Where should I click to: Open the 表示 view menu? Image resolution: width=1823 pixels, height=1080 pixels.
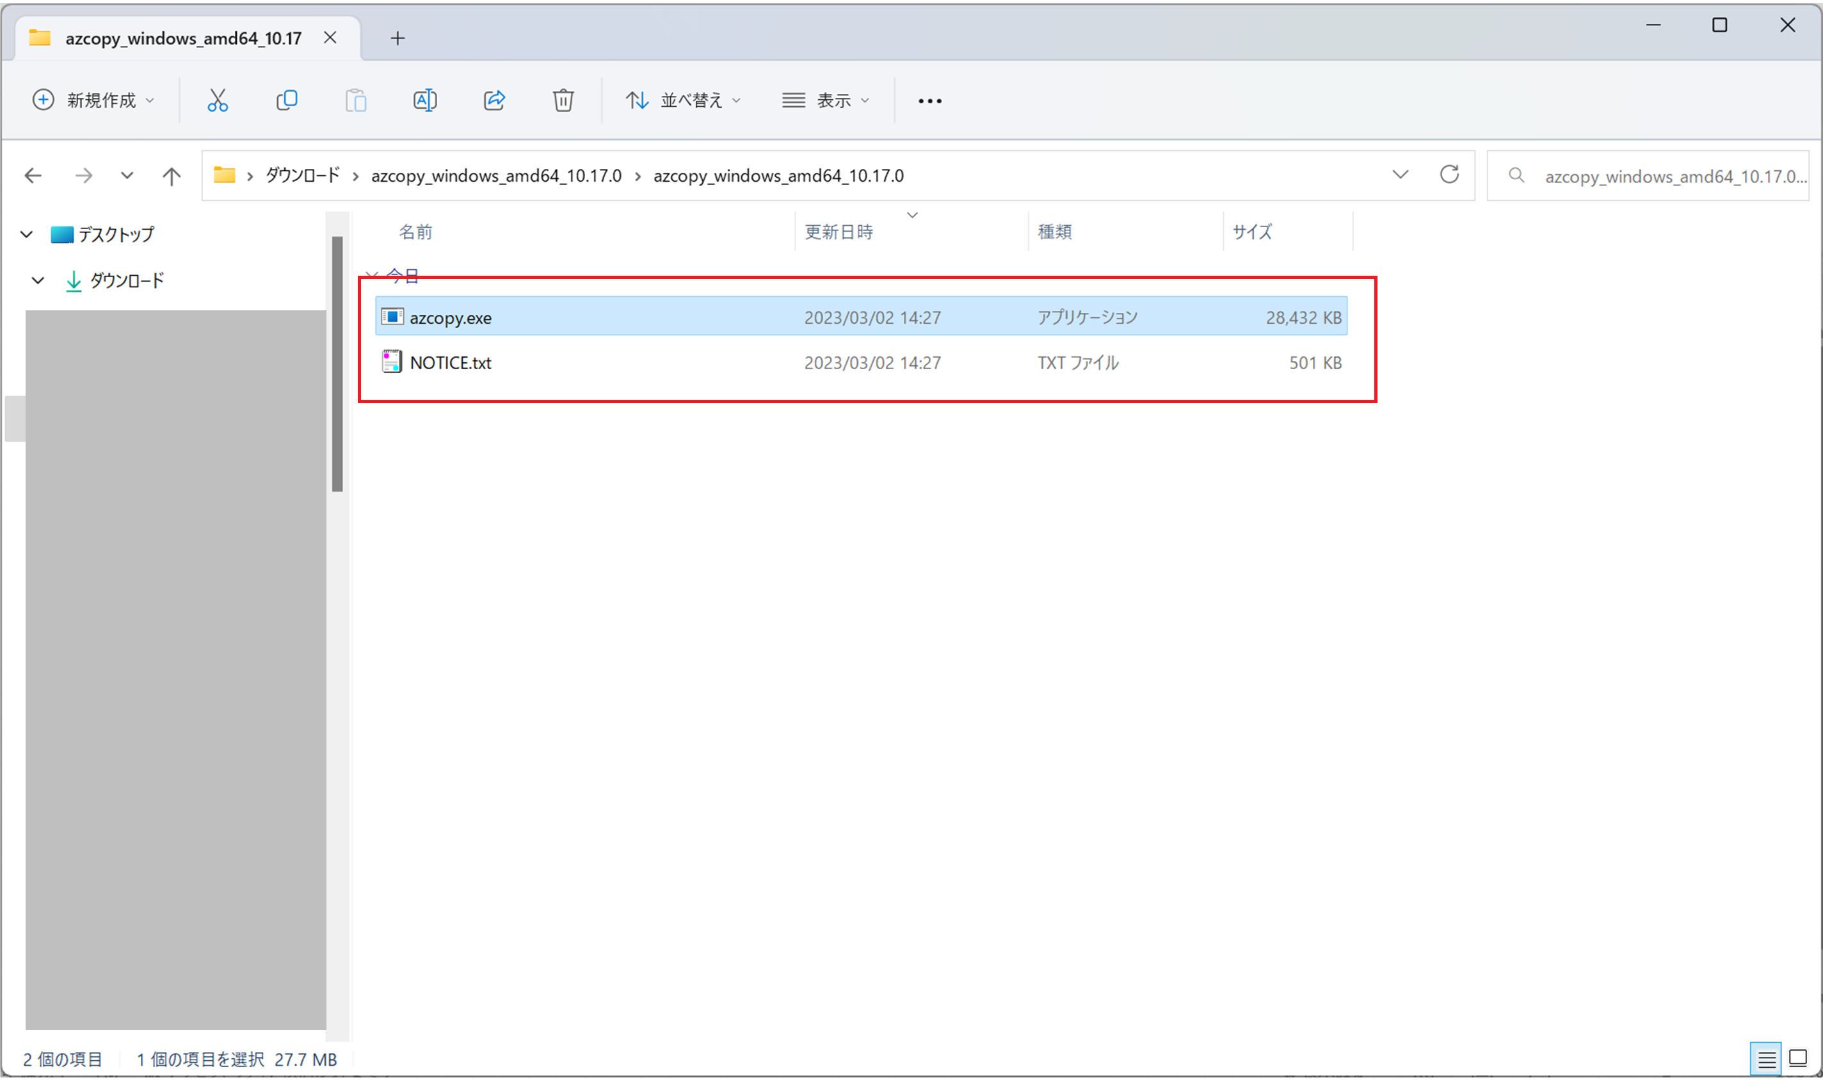click(825, 100)
